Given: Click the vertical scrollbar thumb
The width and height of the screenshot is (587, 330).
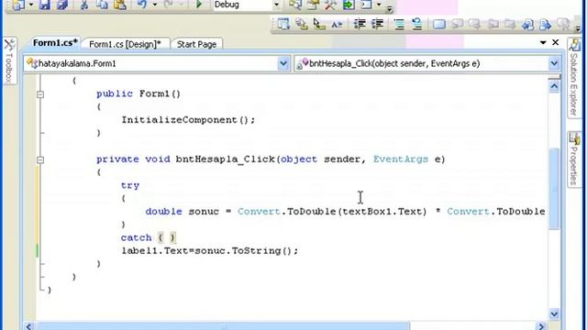Looking at the screenshot, I should tap(554, 188).
